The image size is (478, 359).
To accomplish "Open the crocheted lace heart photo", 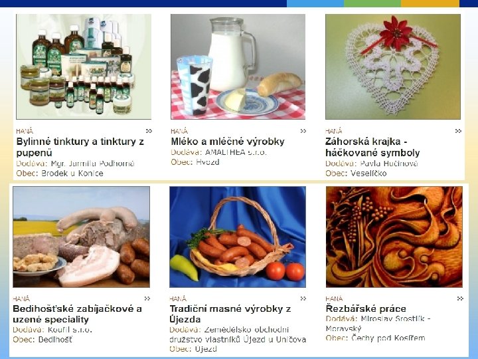I will pos(393,66).
